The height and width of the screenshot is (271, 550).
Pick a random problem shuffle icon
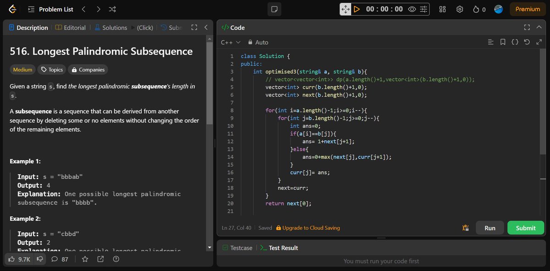tap(112, 9)
